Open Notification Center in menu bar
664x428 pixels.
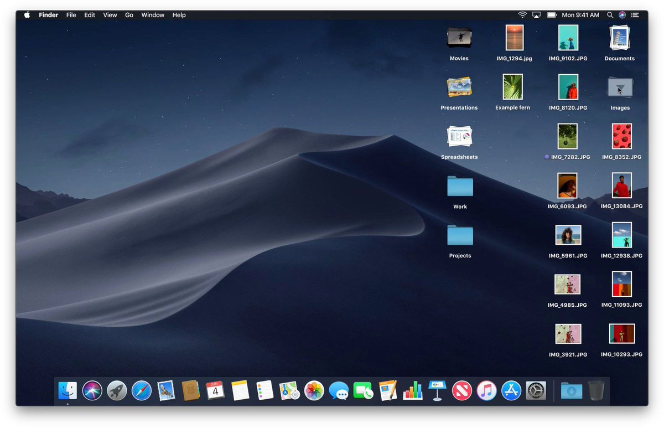click(635, 15)
